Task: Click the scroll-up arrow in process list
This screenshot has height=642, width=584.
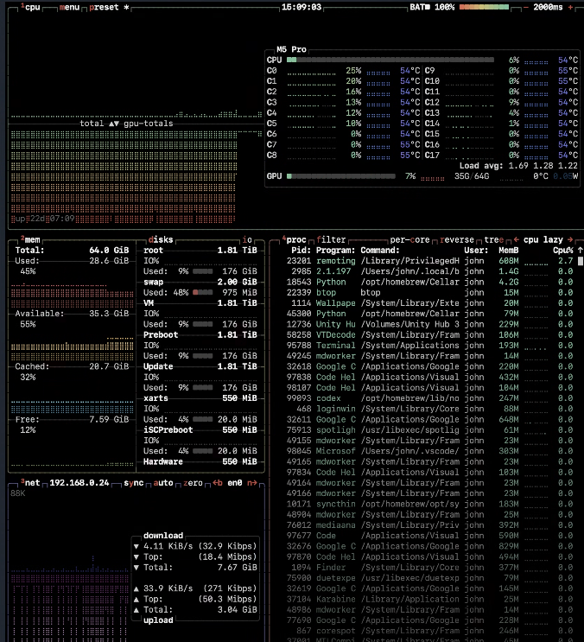Action: [580, 250]
